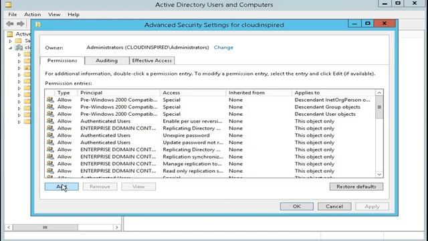428x241 pixels.
Task: Switch to the Effective Access tab
Action: click(152, 61)
